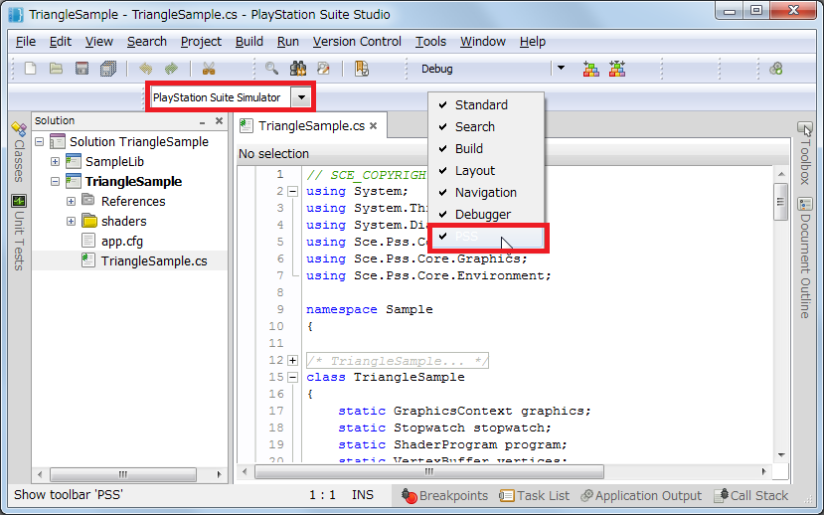Click the Cut scissors icon
The image size is (824, 515).
click(x=209, y=69)
